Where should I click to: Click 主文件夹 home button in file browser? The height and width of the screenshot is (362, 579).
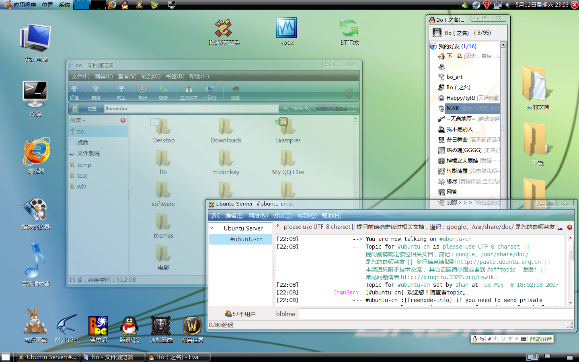click(x=189, y=92)
